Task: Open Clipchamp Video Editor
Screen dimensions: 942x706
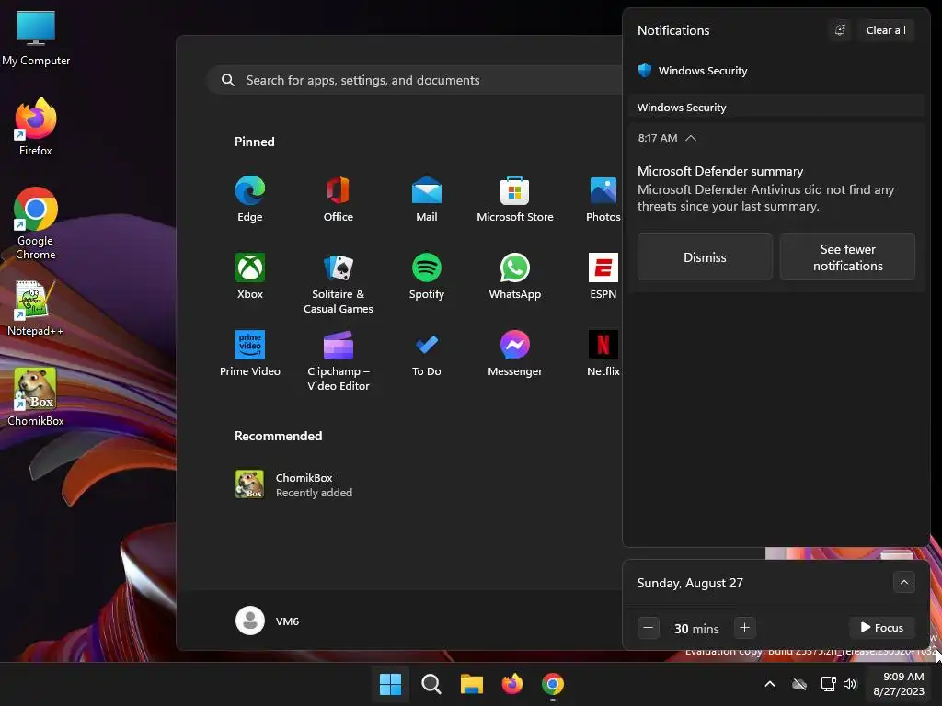Action: pyautogui.click(x=339, y=360)
